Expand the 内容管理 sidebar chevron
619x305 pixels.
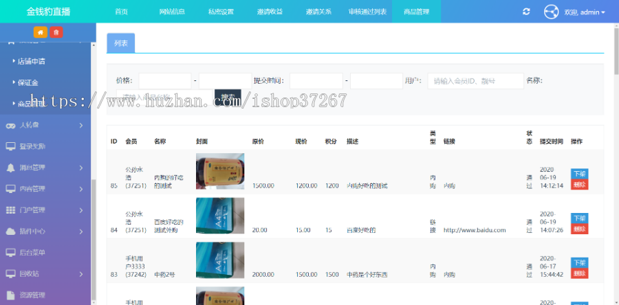[81, 189]
